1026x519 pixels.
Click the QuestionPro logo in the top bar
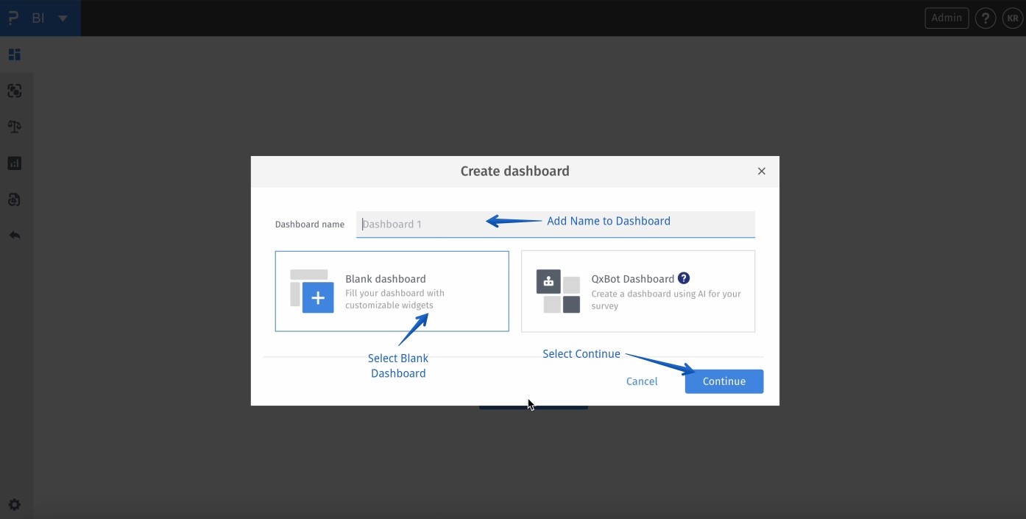coord(13,18)
